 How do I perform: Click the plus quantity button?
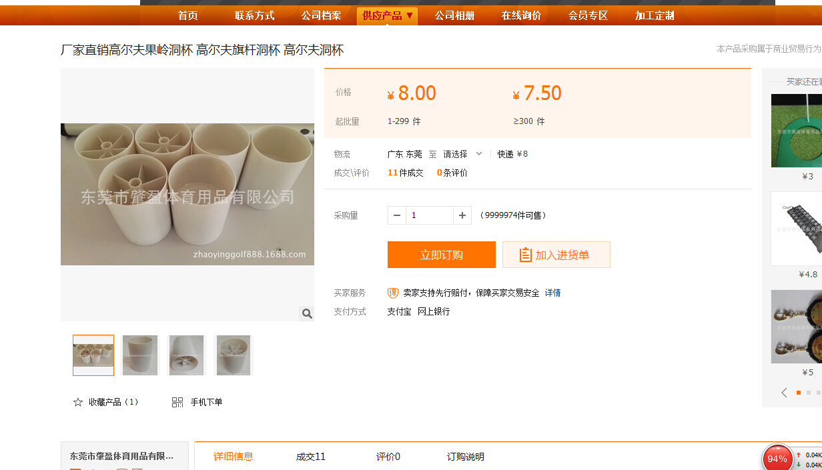pyautogui.click(x=462, y=215)
